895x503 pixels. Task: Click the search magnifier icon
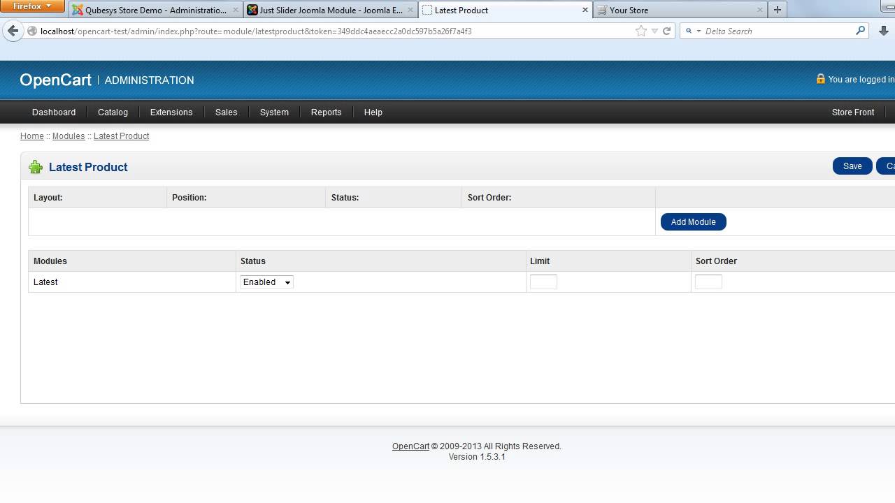click(861, 31)
